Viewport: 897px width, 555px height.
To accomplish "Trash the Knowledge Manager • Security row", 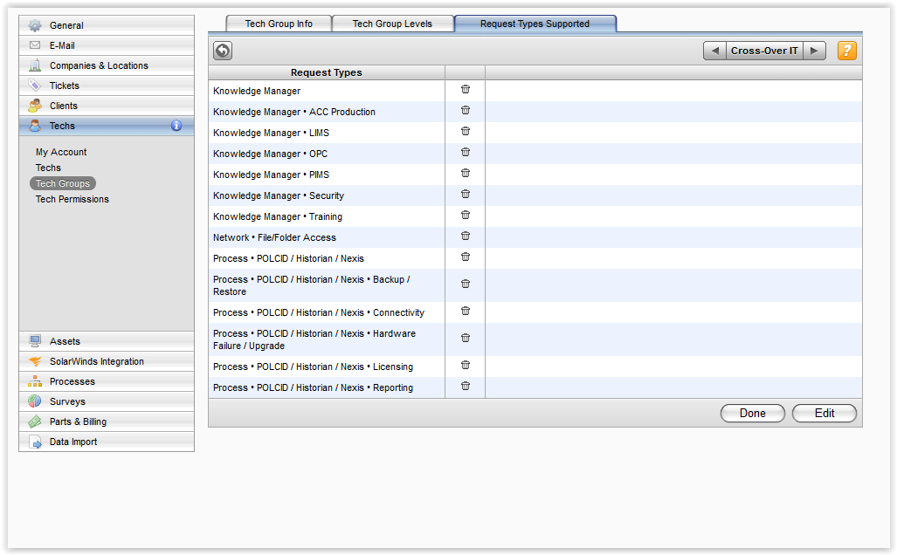I will pos(465,195).
